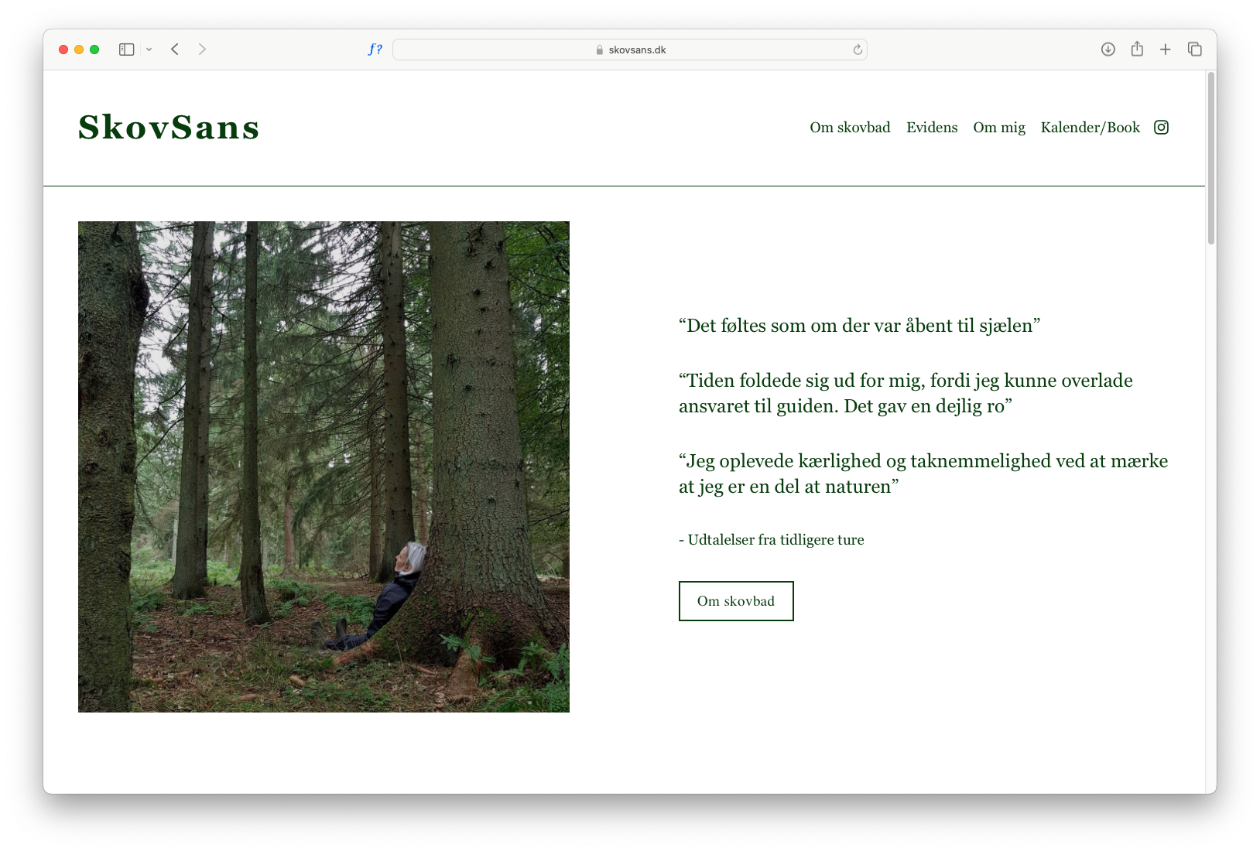The width and height of the screenshot is (1260, 851).
Task: Click the SkovSans logo title
Action: click(x=169, y=128)
